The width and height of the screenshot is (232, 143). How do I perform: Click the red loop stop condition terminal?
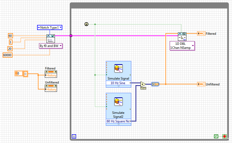(225, 136)
